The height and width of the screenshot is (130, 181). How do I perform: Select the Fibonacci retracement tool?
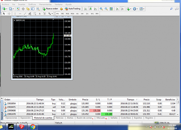(x=35, y=14)
